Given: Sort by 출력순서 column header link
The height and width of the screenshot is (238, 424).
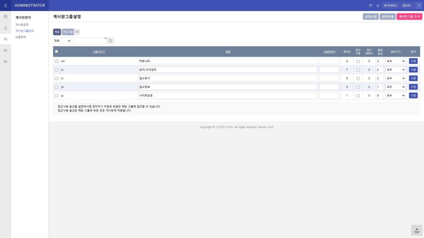Looking at the screenshot, I should coord(380,52).
